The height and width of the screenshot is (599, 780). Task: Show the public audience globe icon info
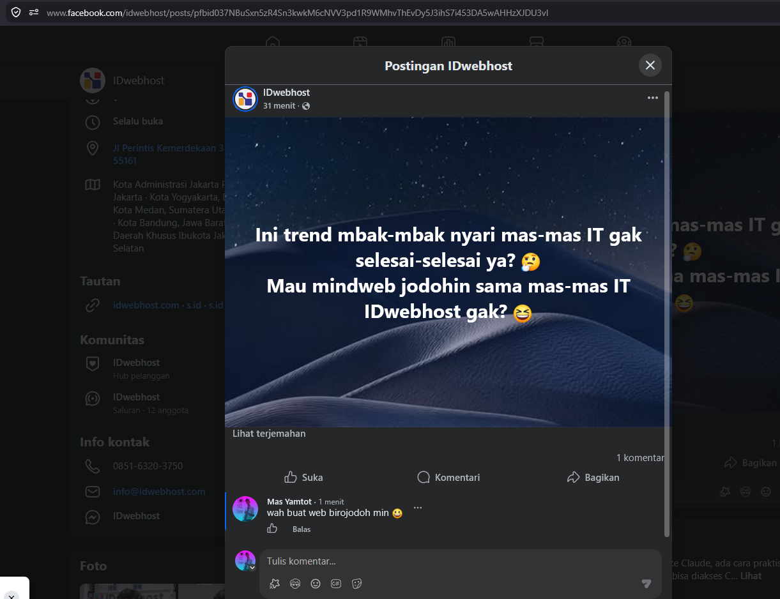(x=306, y=106)
